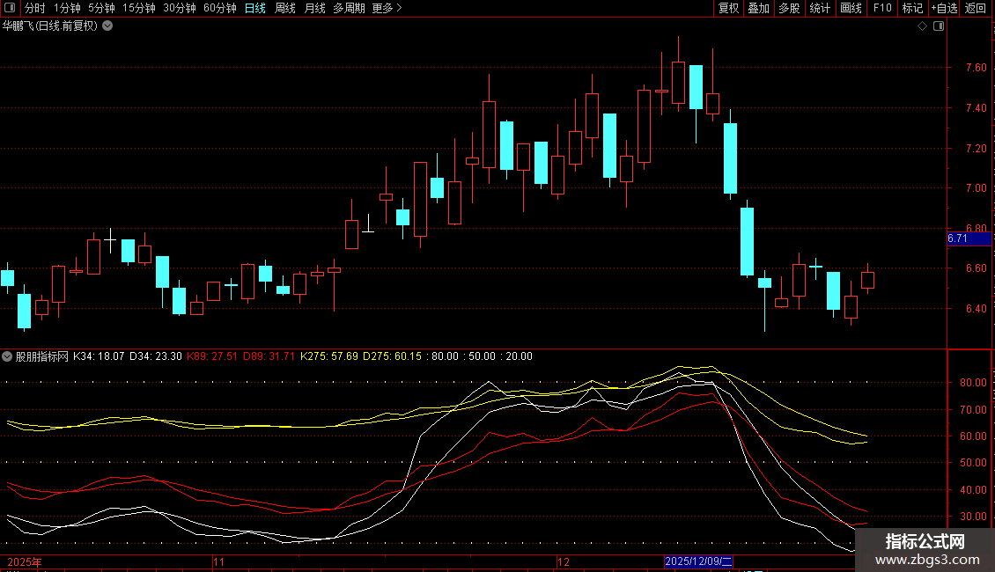
Task: Click the K34: 18.07 indicator value
Action: pos(99,356)
